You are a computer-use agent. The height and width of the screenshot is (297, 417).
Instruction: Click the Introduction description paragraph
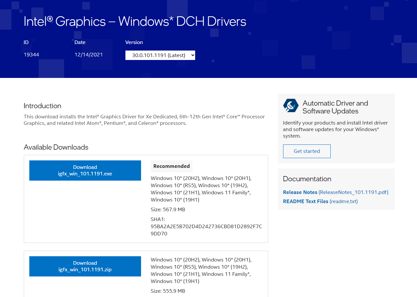coord(144,120)
